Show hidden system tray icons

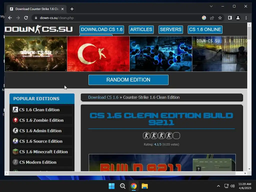pos(218,186)
